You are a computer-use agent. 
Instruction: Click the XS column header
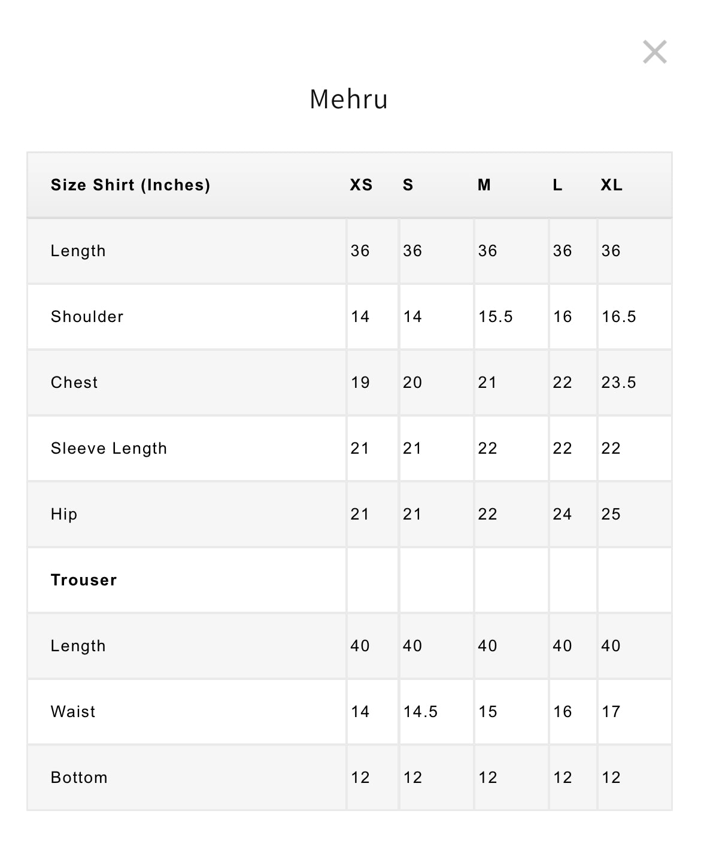(x=361, y=185)
